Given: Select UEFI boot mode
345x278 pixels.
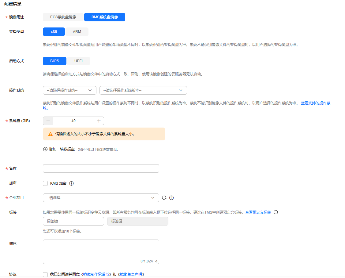Looking at the screenshot, I should (79, 61).
